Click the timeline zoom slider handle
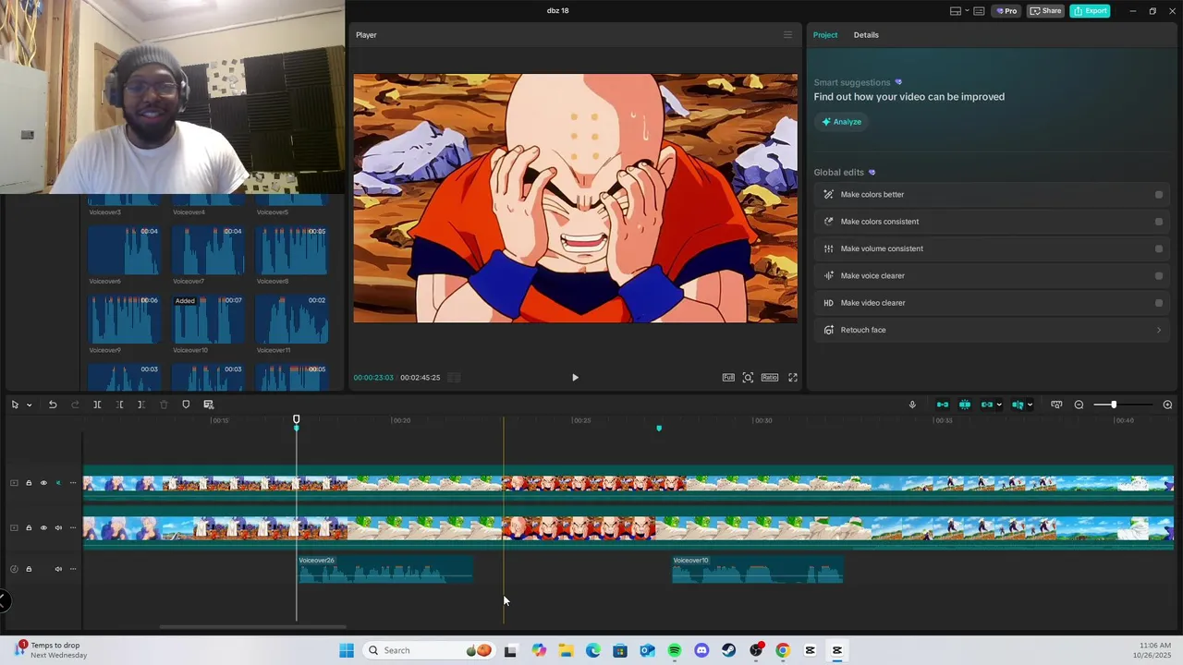Image resolution: width=1183 pixels, height=665 pixels. (x=1114, y=405)
